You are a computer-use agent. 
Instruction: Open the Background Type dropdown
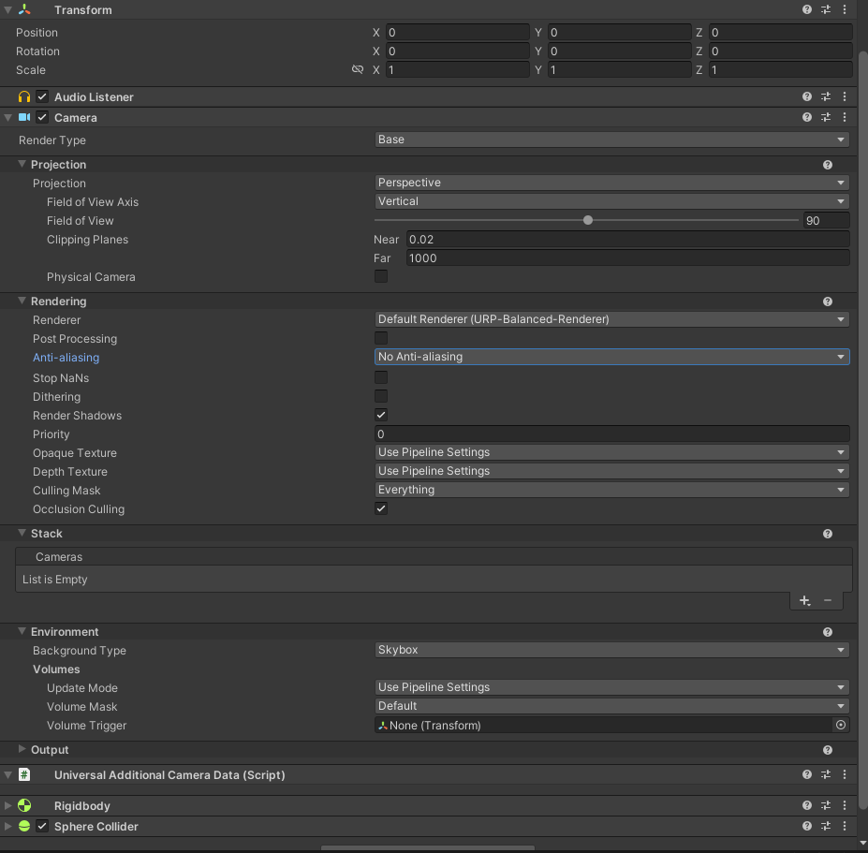[x=611, y=650]
